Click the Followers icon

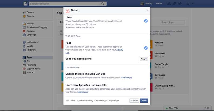click(24, 50)
